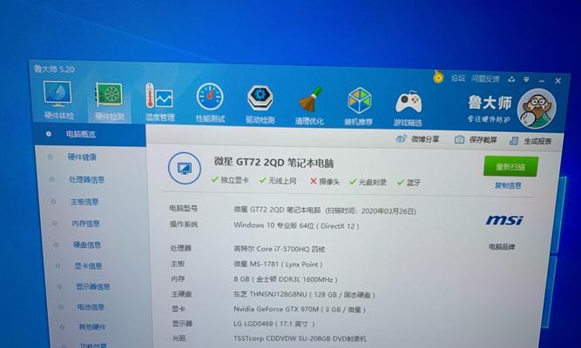Open the 游戏精选 gamepad icon
This screenshot has height=348, width=581.
(408, 109)
